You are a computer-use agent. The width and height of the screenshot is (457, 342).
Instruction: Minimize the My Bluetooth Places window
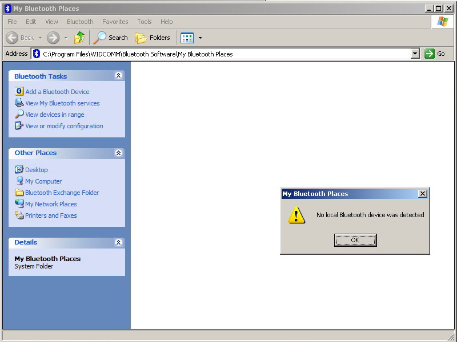coord(428,9)
